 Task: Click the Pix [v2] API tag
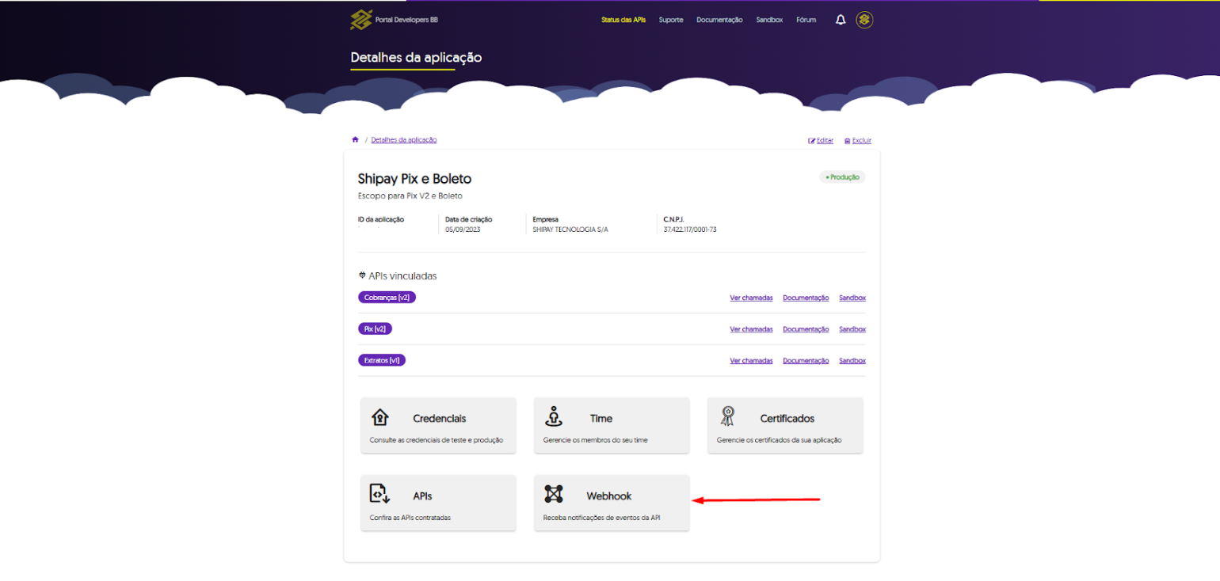[x=376, y=328]
